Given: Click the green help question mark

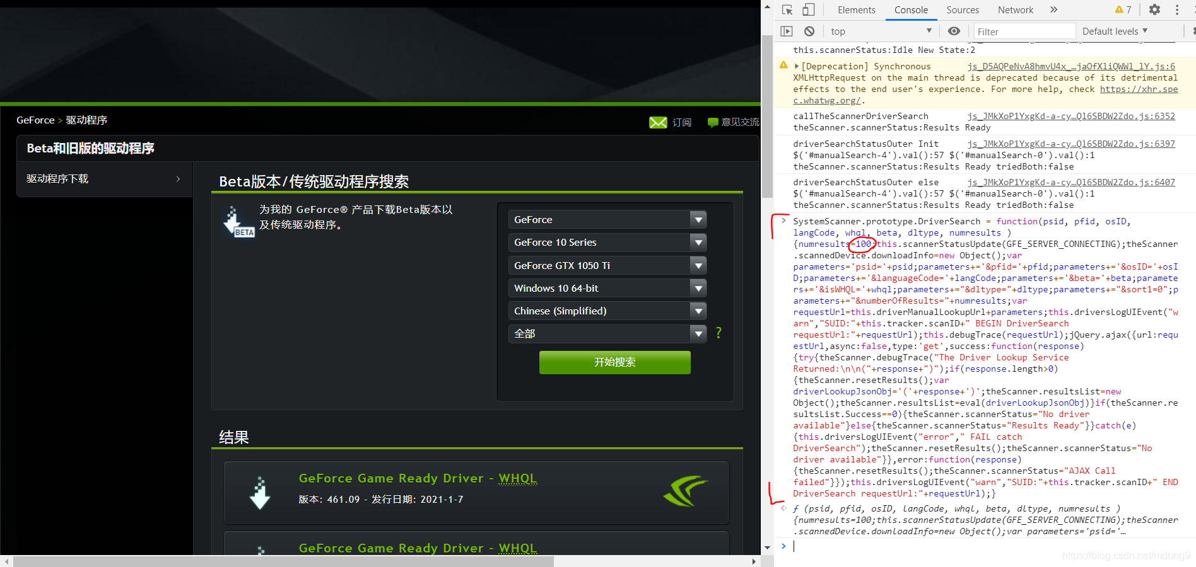Looking at the screenshot, I should pyautogui.click(x=718, y=333).
